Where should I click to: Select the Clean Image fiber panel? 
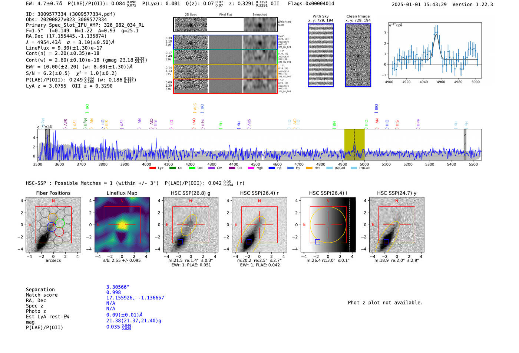(x=358, y=56)
